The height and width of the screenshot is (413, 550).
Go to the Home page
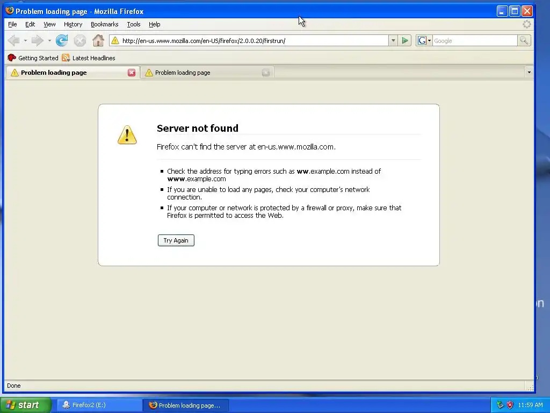(98, 41)
